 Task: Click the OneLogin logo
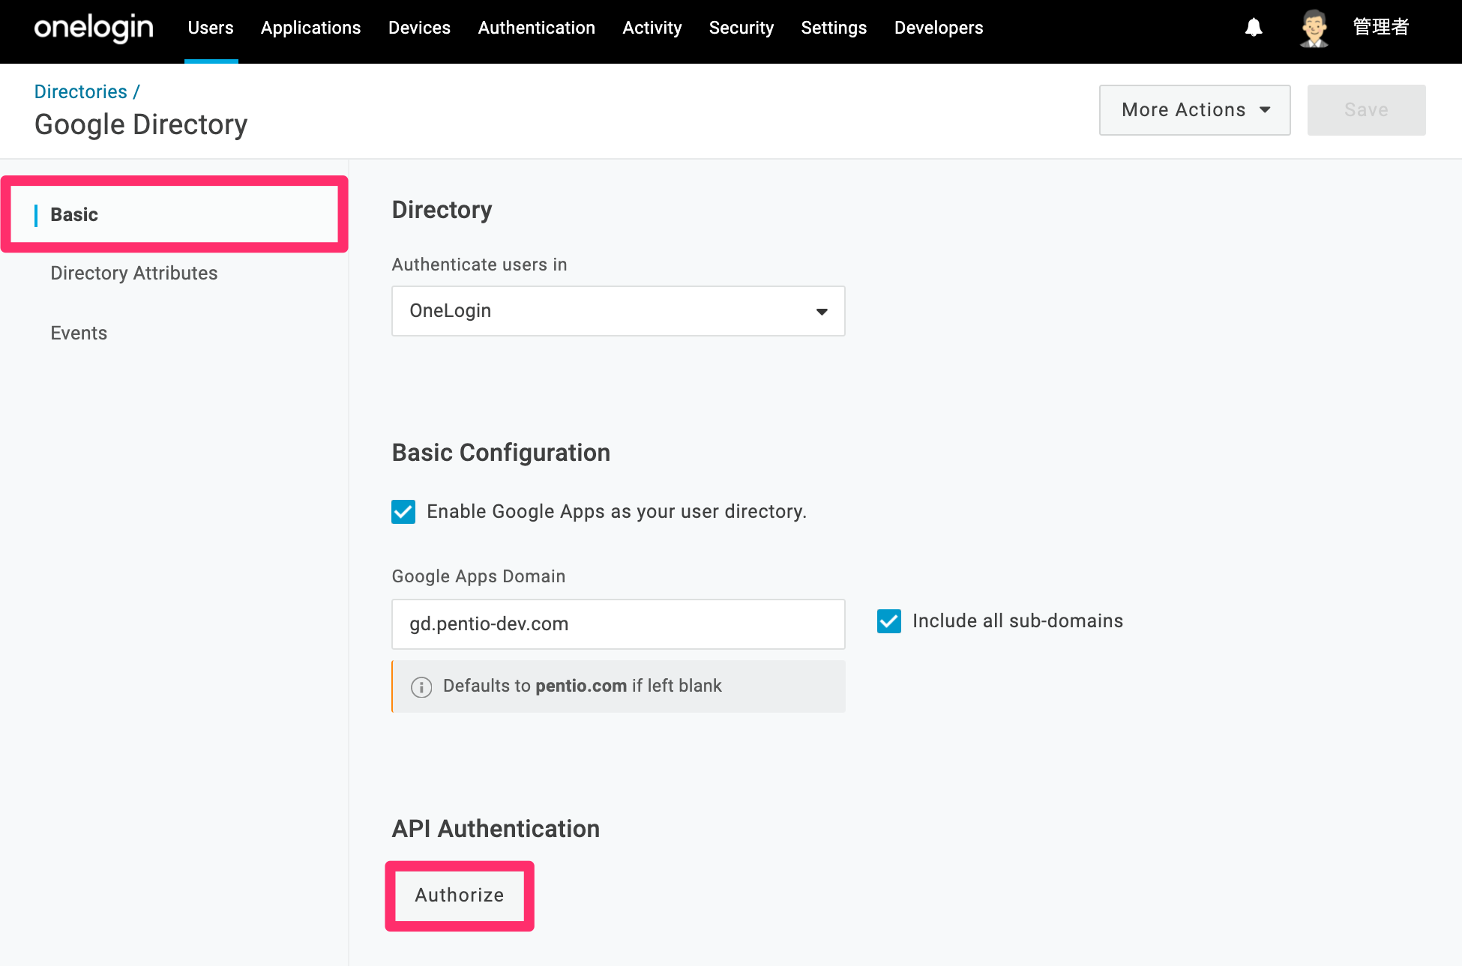pos(94,28)
